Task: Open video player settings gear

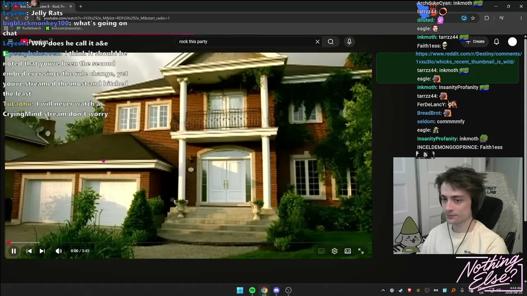Action: [x=334, y=251]
